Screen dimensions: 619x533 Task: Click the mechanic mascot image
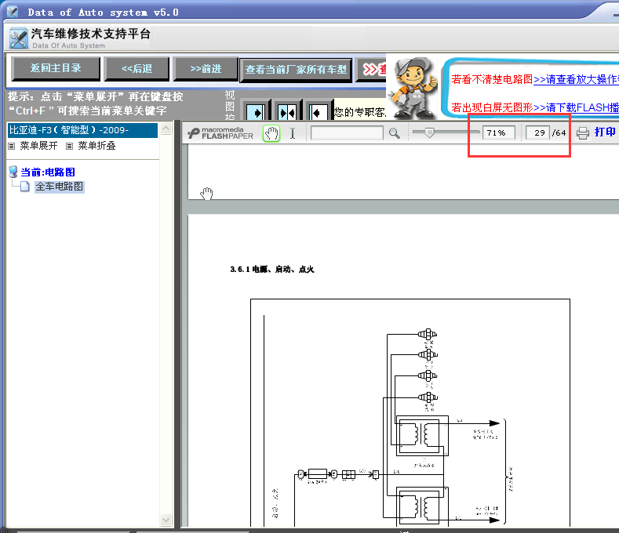(413, 88)
